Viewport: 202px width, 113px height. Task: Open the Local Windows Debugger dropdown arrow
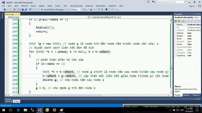(65, 10)
